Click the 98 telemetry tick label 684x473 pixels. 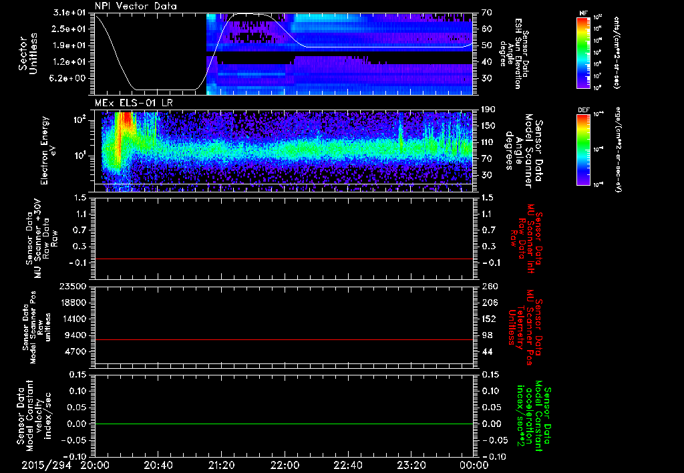[487, 335]
